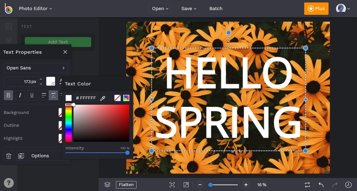The width and height of the screenshot is (357, 191).
Task: Click the green Add Text button
Action: click(x=58, y=42)
